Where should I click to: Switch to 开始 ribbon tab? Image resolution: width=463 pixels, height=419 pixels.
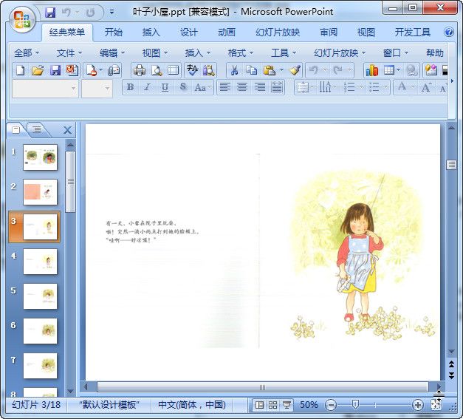114,32
